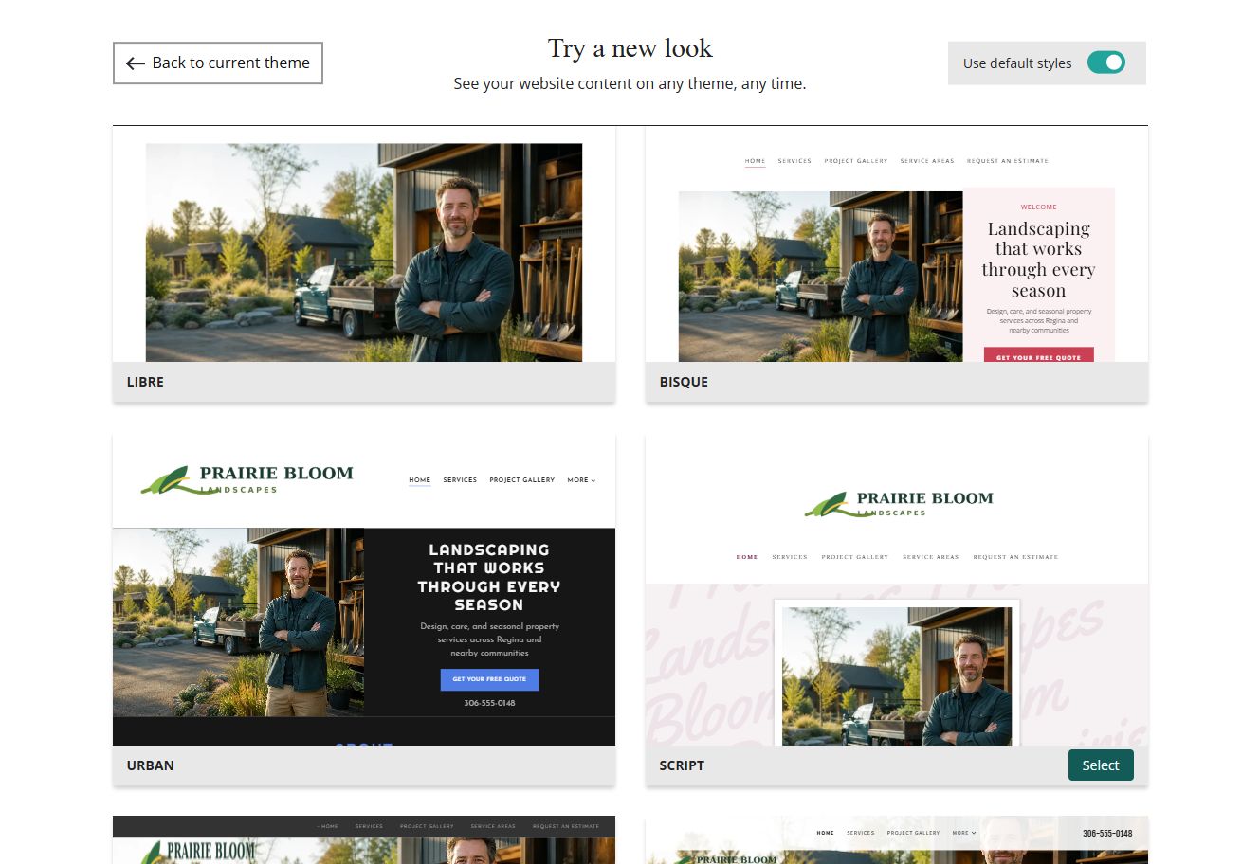Click 306-555-0148 phone number in Urban preview
The image size is (1260, 864).
489,703
